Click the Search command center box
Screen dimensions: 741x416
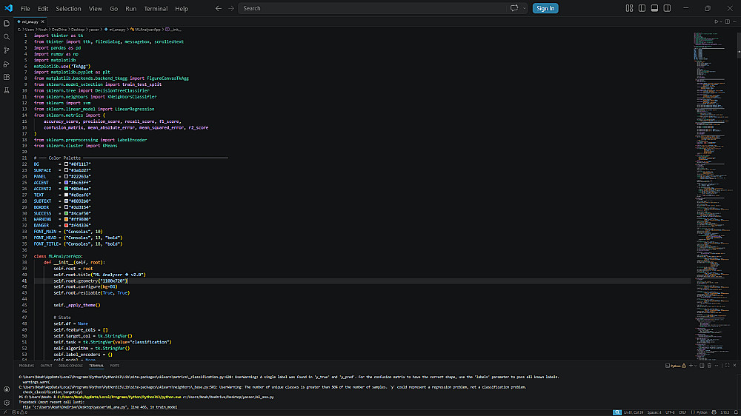370,8
